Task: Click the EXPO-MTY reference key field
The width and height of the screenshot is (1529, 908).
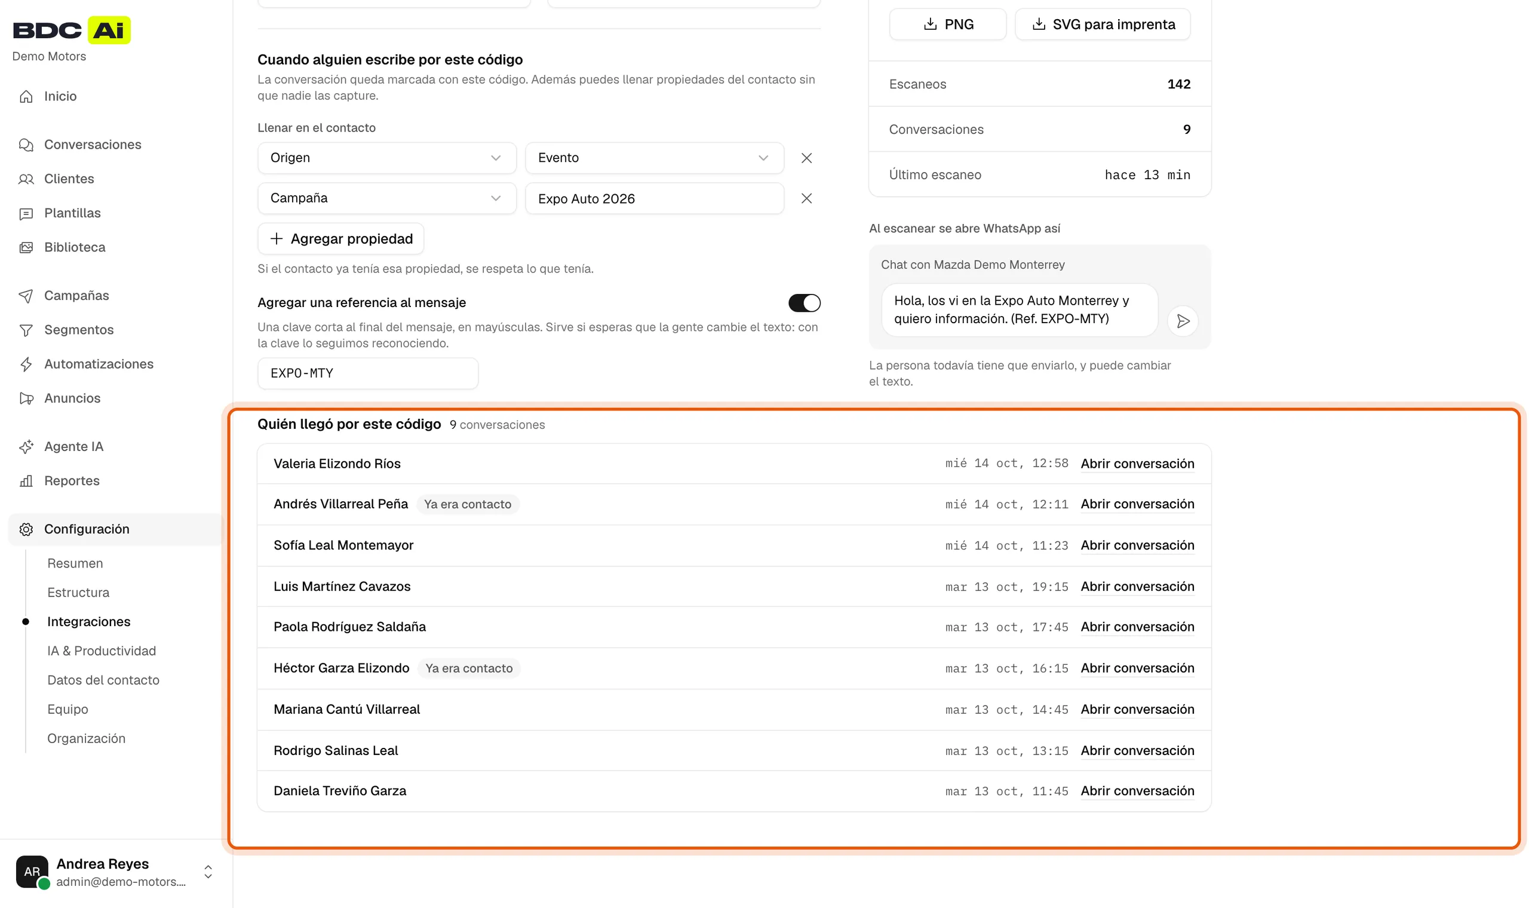Action: [x=367, y=374]
